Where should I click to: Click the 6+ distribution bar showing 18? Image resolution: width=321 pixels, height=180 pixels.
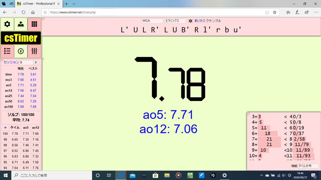click(x=268, y=133)
